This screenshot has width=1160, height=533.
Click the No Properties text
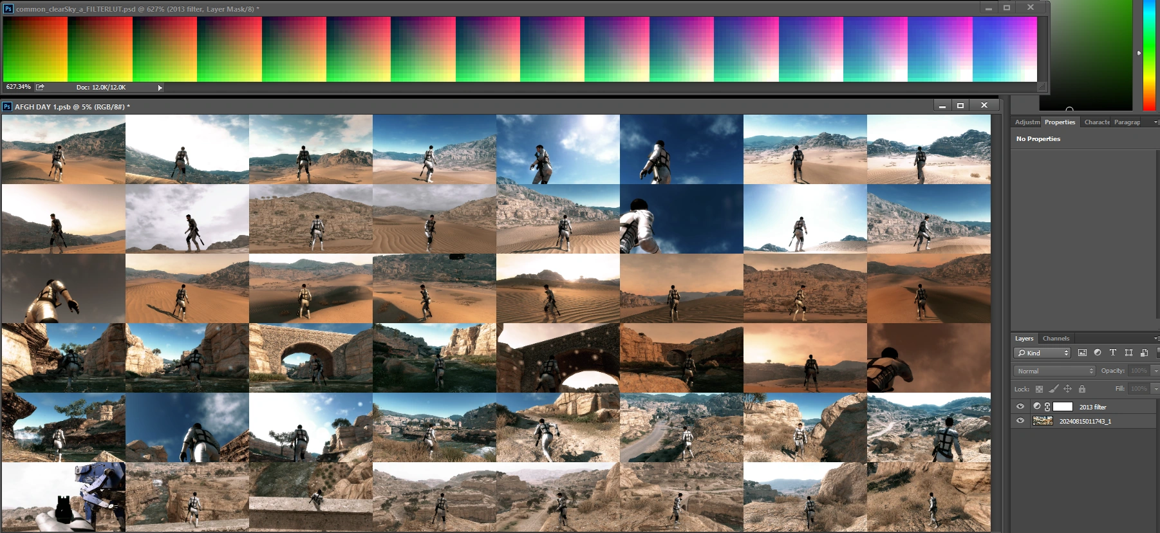click(x=1038, y=139)
